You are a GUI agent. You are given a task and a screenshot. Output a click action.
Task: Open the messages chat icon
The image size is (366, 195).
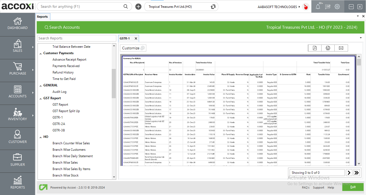(x=327, y=7)
